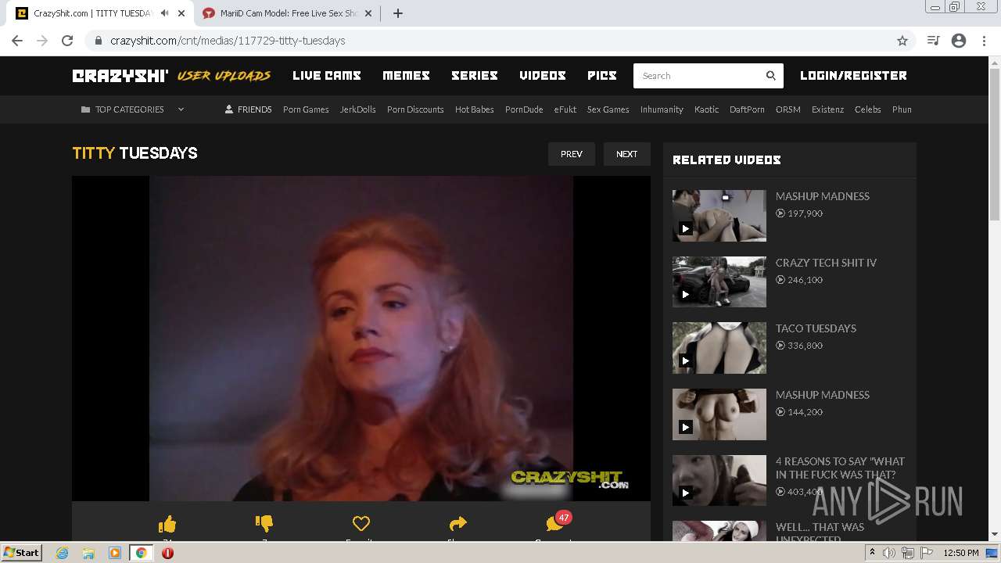Open the Live Cams menu
The height and width of the screenshot is (563, 1001).
point(327,76)
